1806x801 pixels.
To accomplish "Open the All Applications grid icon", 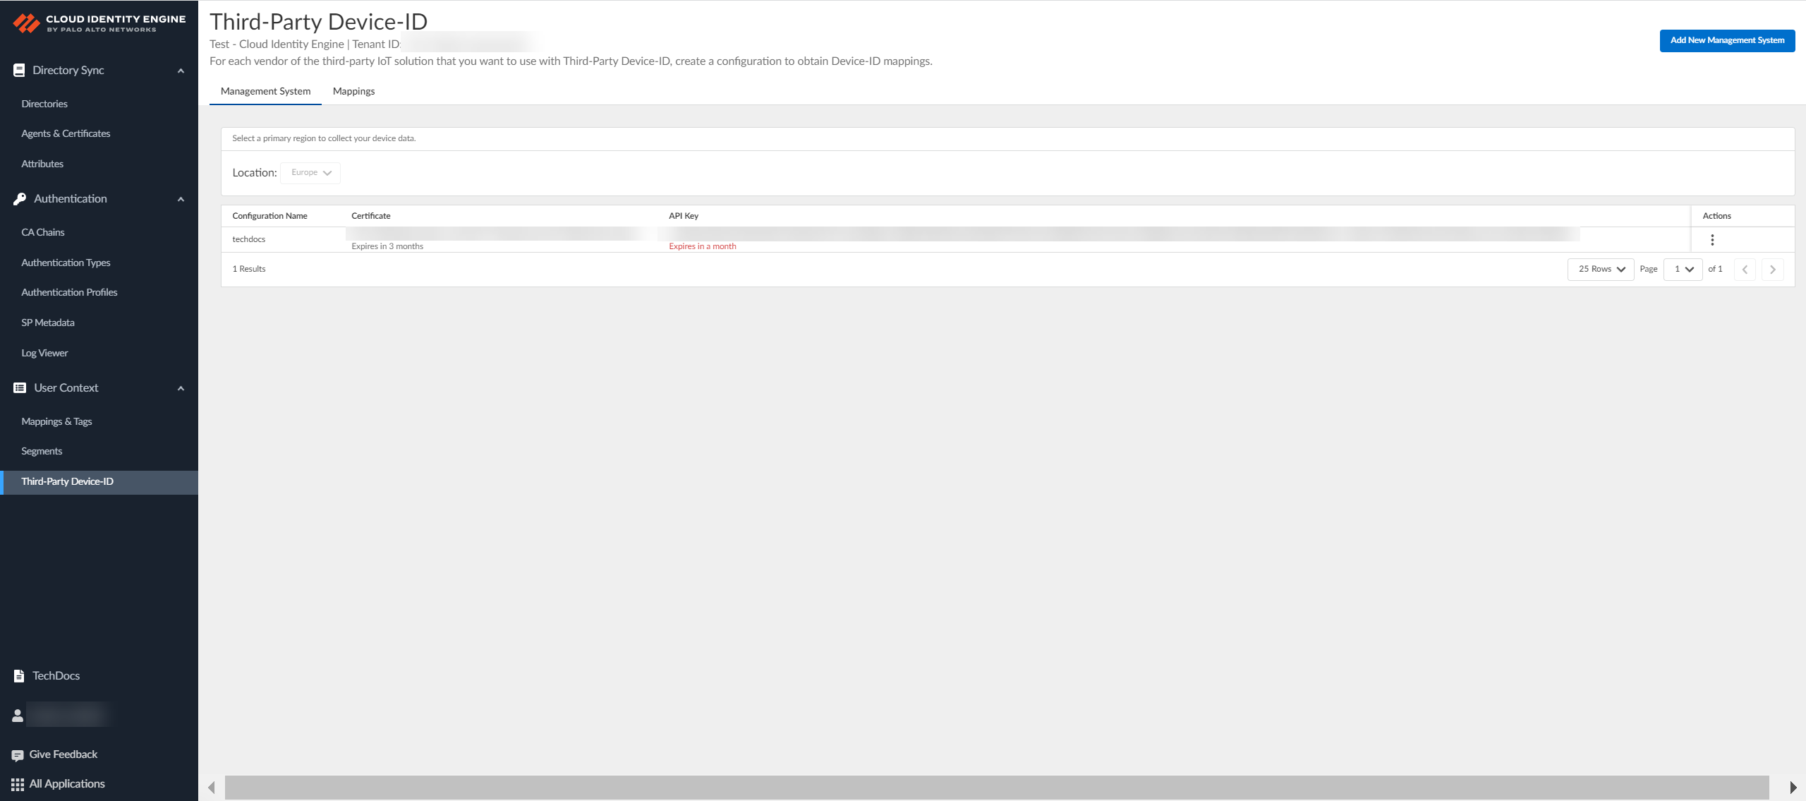I will (x=16, y=783).
